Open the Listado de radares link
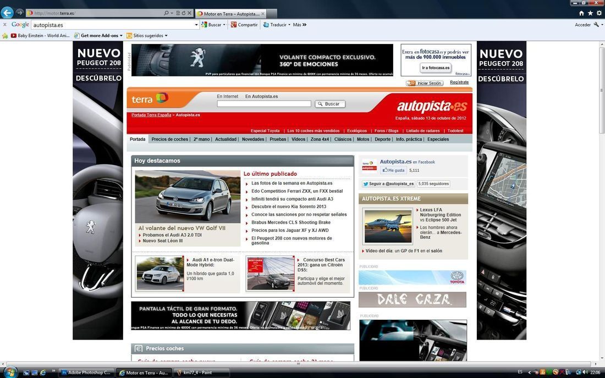 [x=423, y=131]
